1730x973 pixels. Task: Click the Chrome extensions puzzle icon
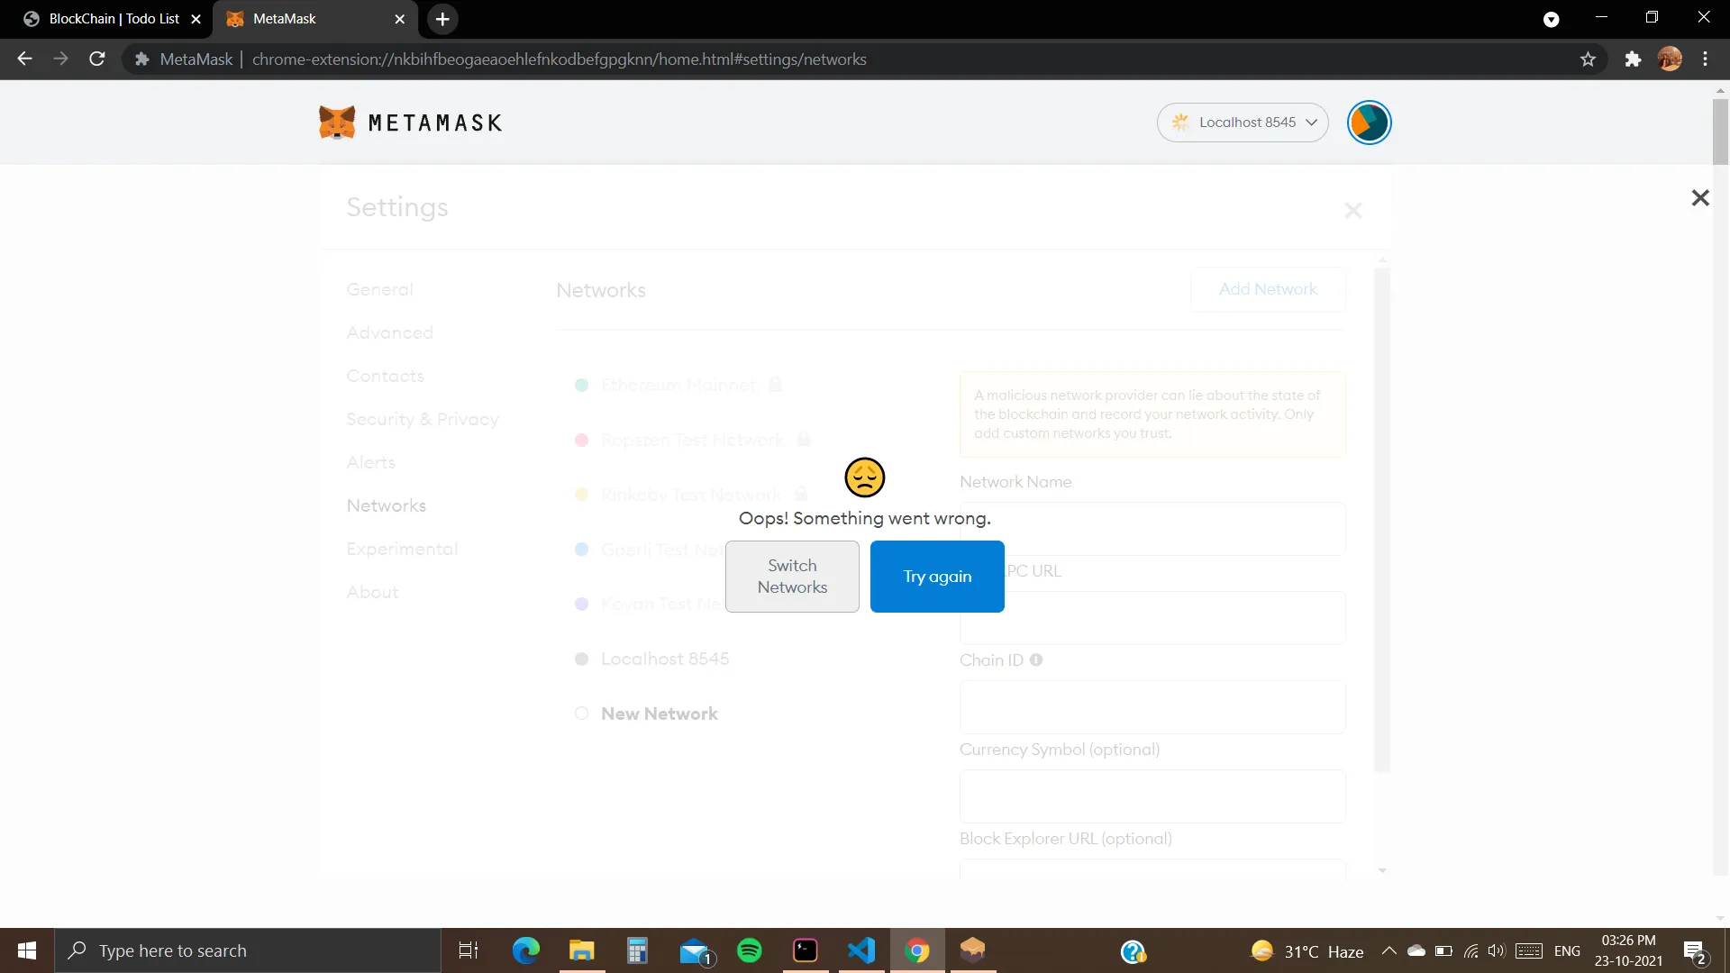point(1633,59)
